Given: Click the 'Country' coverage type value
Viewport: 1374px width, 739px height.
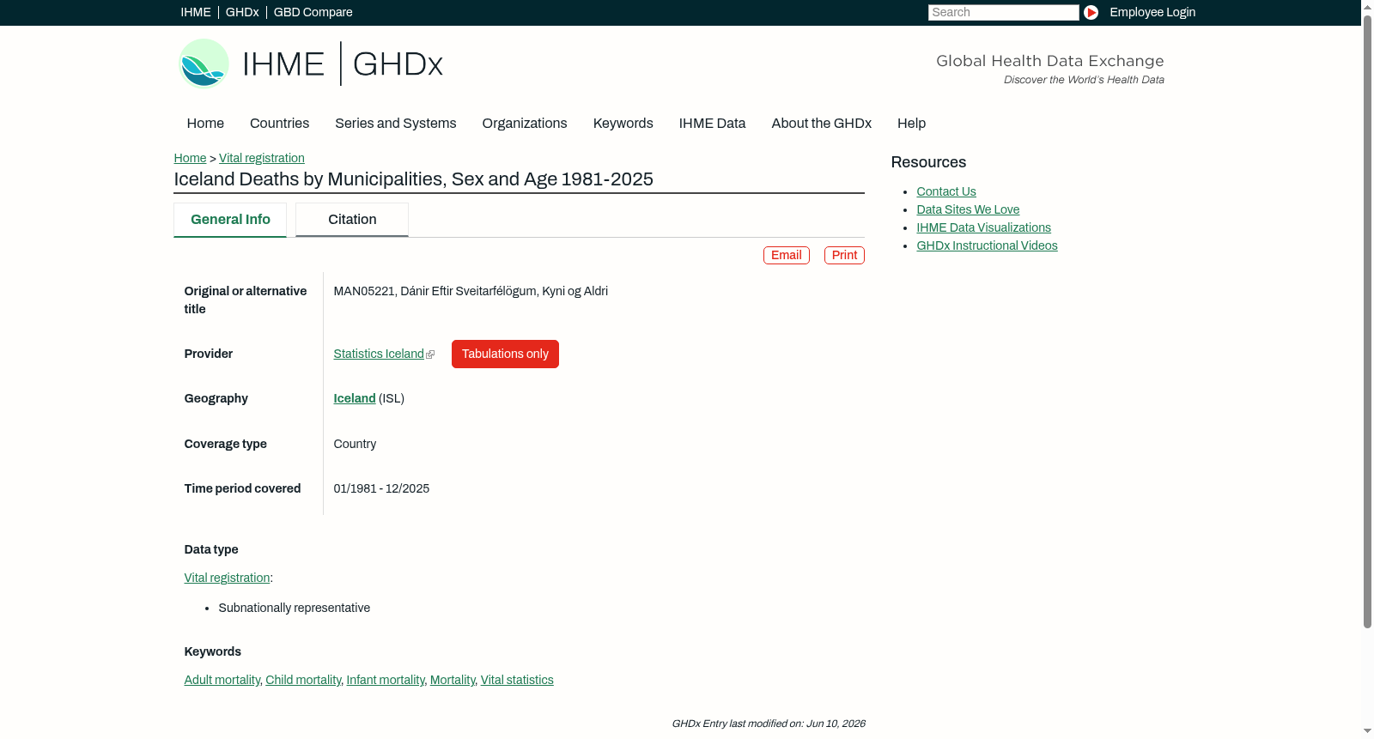Looking at the screenshot, I should pyautogui.click(x=355, y=445).
